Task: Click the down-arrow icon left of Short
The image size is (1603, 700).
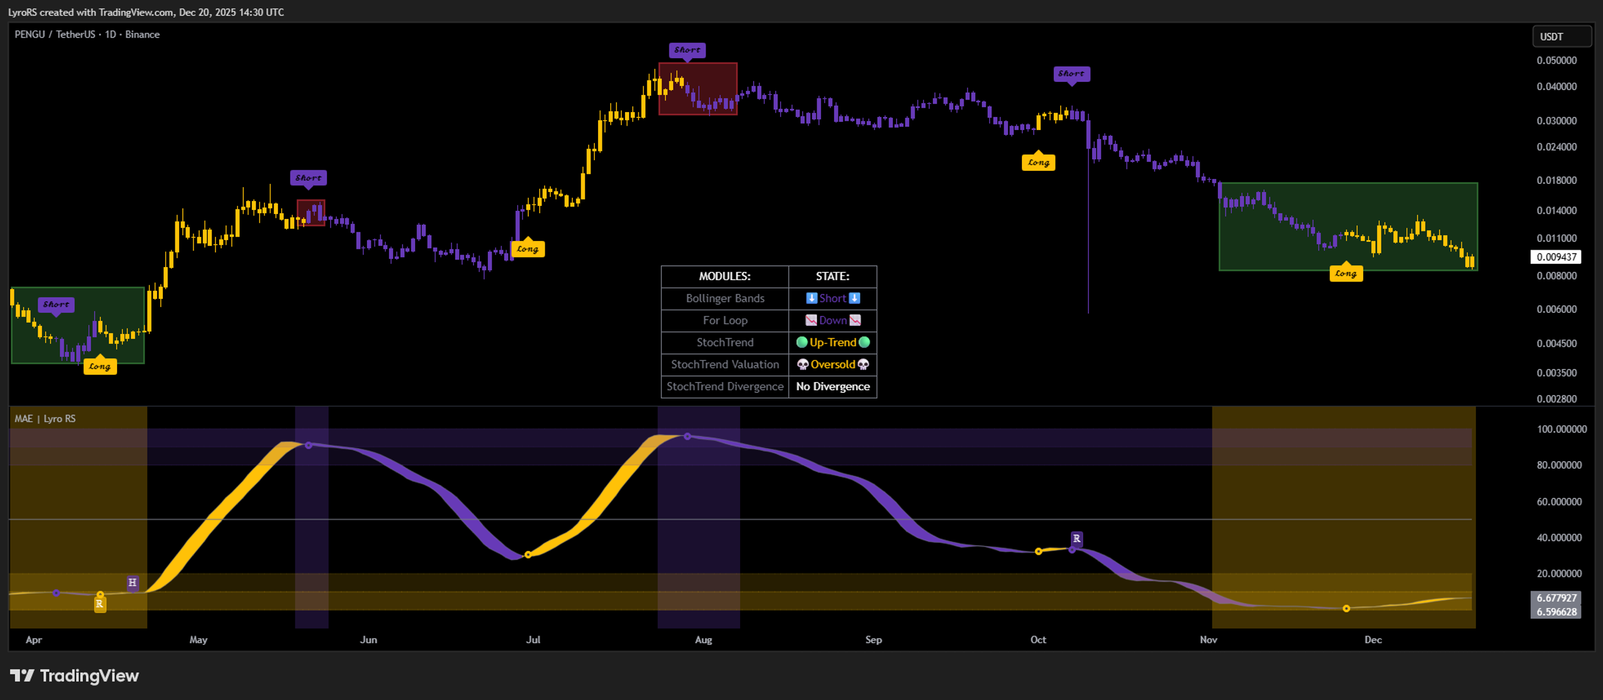Action: (812, 298)
